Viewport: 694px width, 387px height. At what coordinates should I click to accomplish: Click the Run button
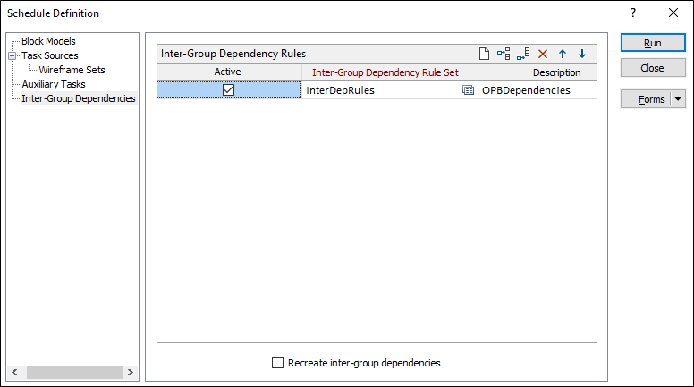(653, 43)
